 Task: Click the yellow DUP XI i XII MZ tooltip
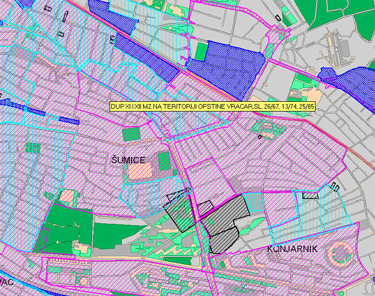pyautogui.click(x=212, y=106)
